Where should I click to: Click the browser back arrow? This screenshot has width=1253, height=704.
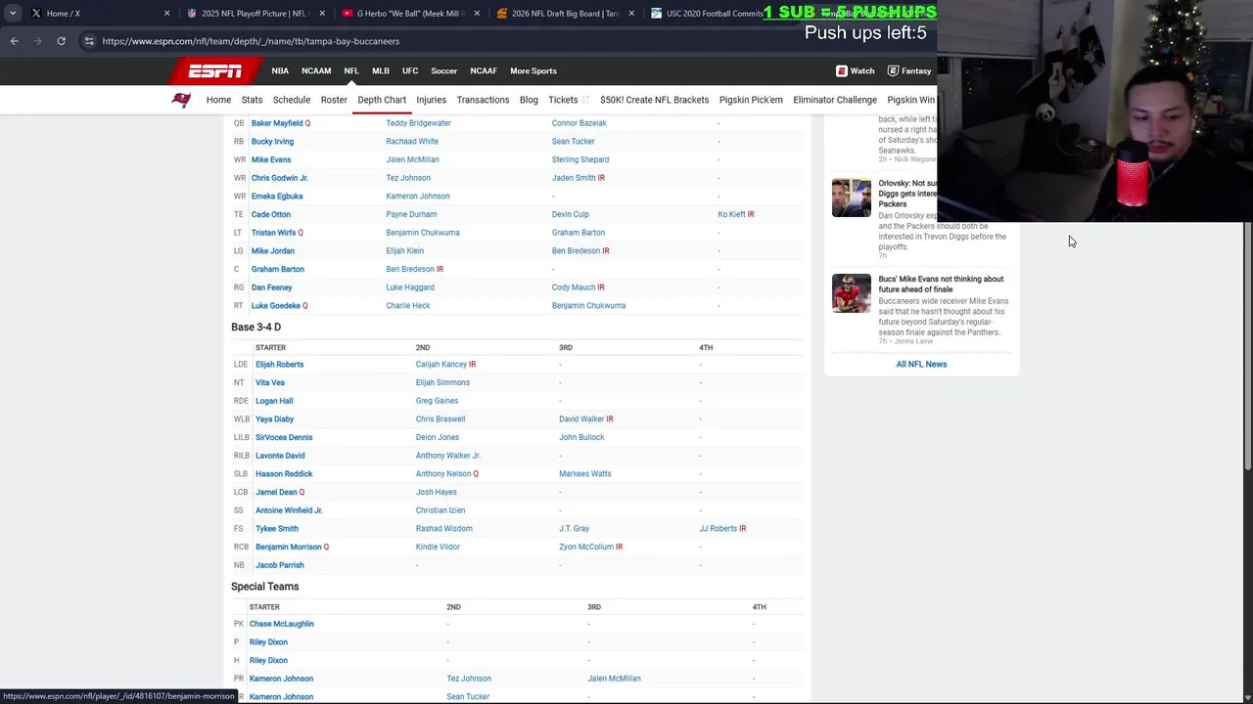(14, 41)
